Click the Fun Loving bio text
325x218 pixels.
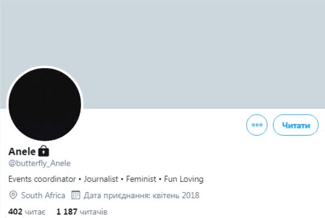184,179
